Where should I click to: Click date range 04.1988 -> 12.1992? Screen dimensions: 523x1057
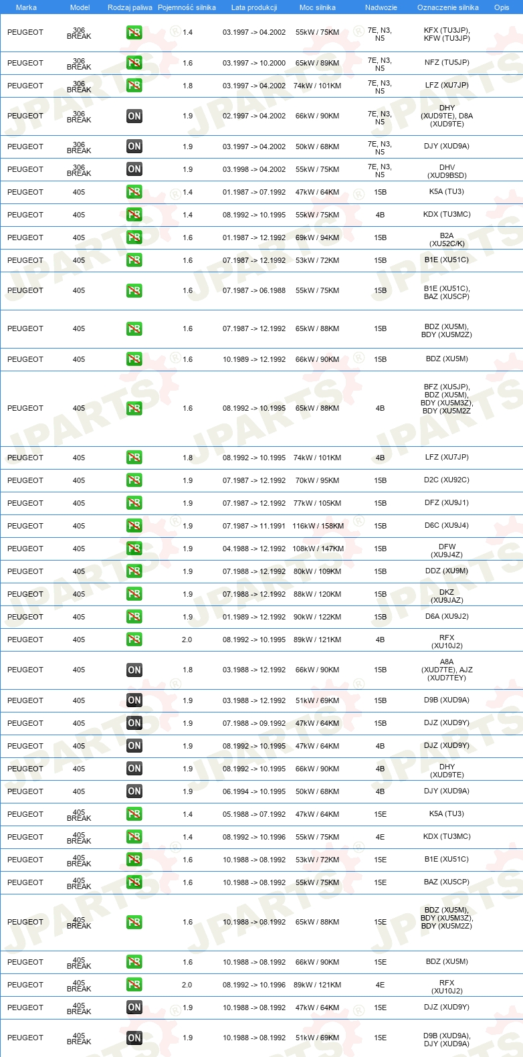point(254,549)
